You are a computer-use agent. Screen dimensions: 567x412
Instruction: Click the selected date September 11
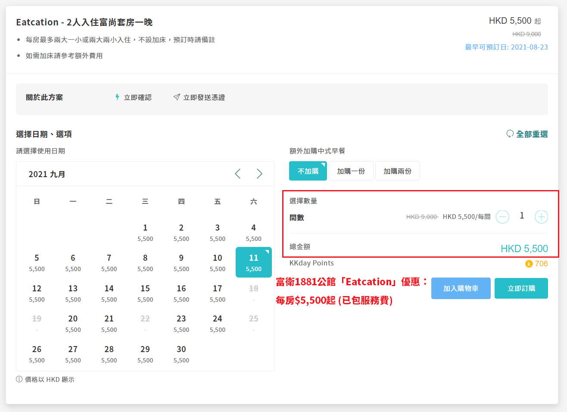(x=254, y=262)
